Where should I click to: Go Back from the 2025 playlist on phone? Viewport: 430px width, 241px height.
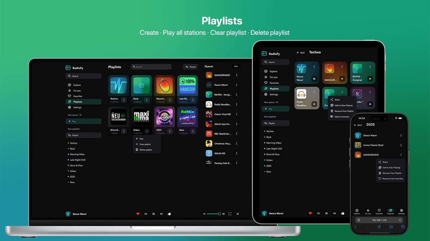358,125
